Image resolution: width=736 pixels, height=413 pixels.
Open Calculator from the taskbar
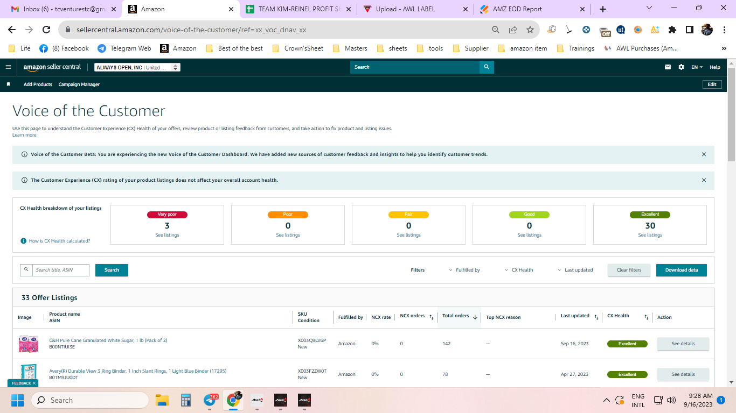pyautogui.click(x=186, y=400)
